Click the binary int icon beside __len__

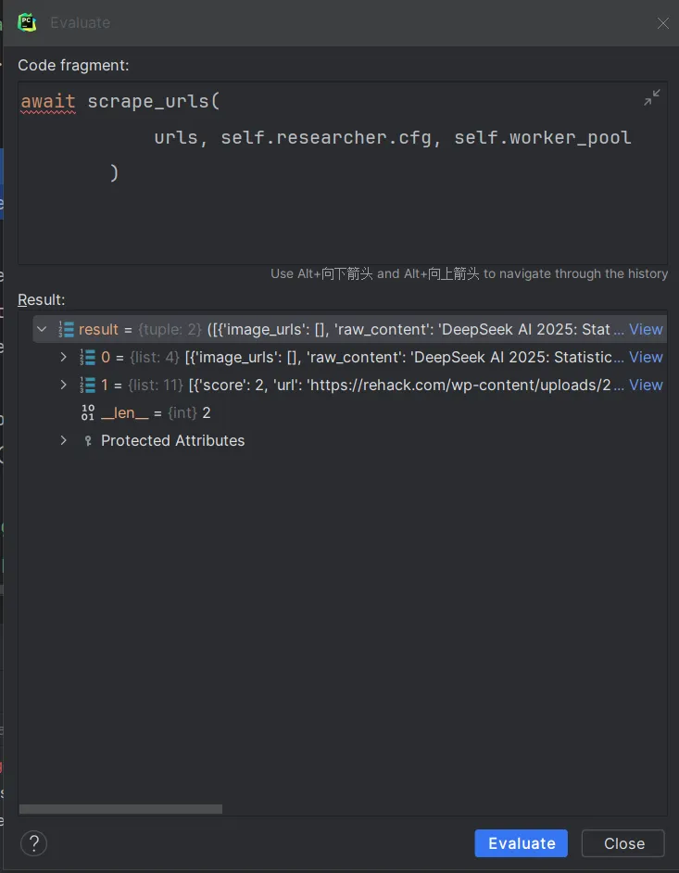pos(87,412)
